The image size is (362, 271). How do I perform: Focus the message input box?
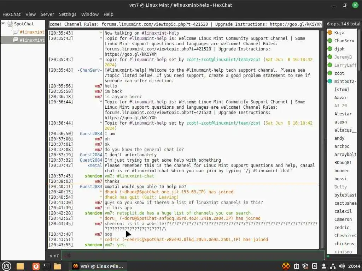click(193, 255)
